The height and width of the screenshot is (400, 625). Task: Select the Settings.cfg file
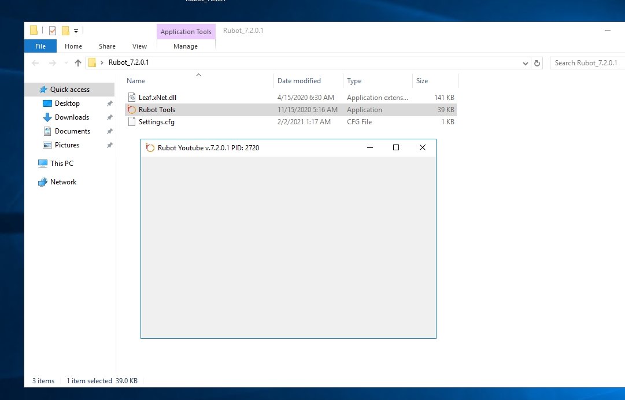click(156, 122)
